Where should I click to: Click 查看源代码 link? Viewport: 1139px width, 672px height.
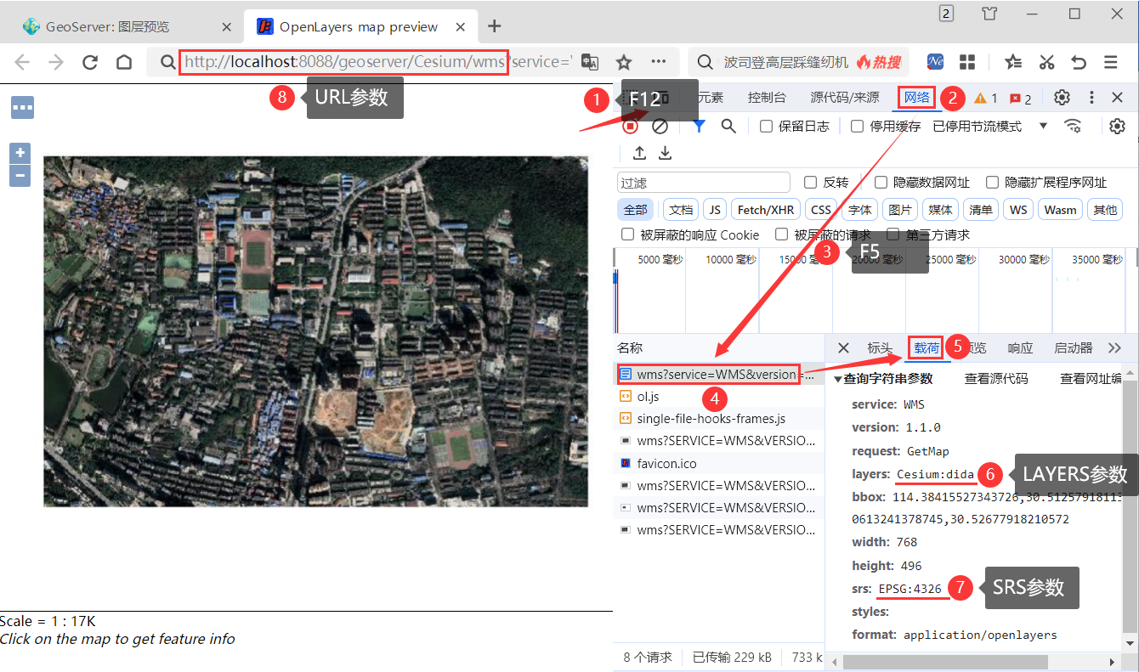[995, 378]
